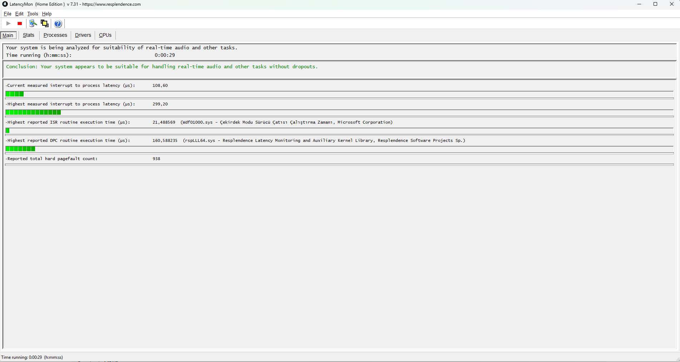Click the rspLLL64.sys DPC driver description
This screenshot has height=362, width=680.
(x=324, y=141)
